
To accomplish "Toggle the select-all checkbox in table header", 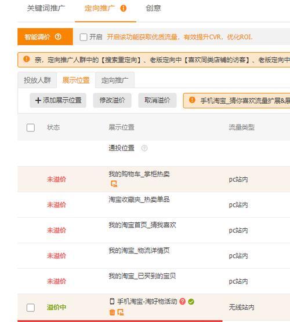I will (x=31, y=127).
